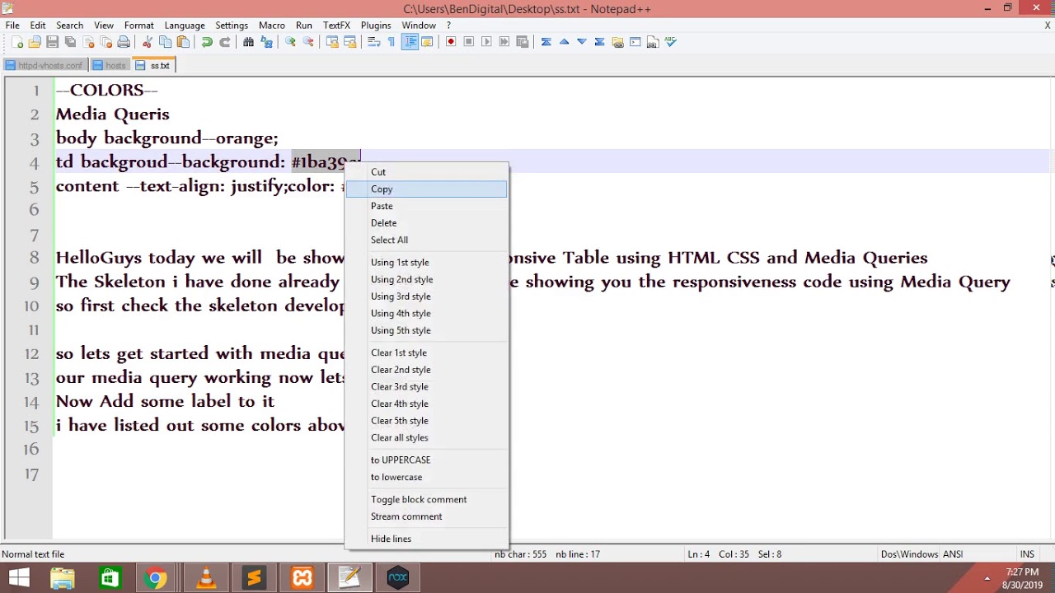Apply Using 1st style option
Image resolution: width=1055 pixels, height=593 pixels.
point(426,262)
